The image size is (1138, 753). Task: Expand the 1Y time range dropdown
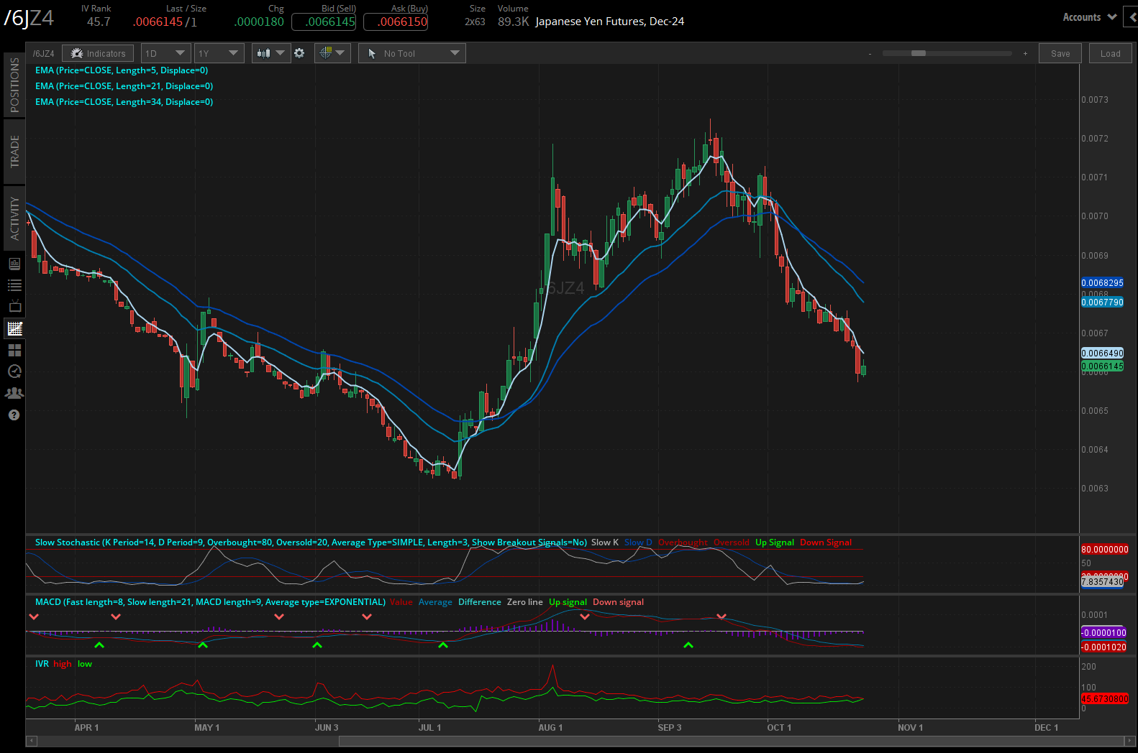[x=219, y=53]
